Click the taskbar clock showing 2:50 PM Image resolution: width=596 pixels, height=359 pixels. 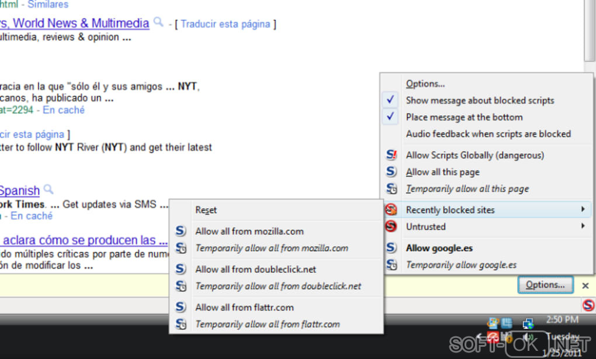click(x=563, y=319)
